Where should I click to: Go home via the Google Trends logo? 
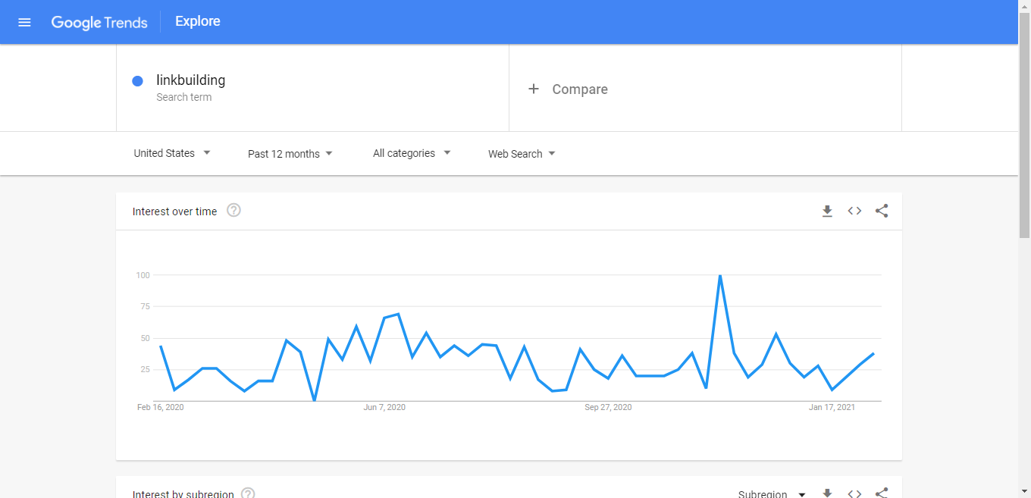(99, 22)
